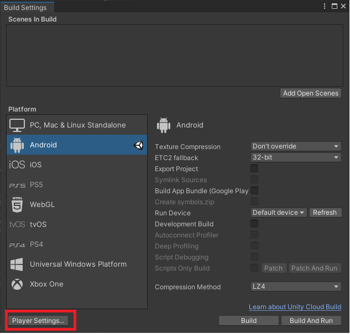Toggle the Autoconnect Profiler checkbox
Screen dimensions: 350x334
click(254, 235)
